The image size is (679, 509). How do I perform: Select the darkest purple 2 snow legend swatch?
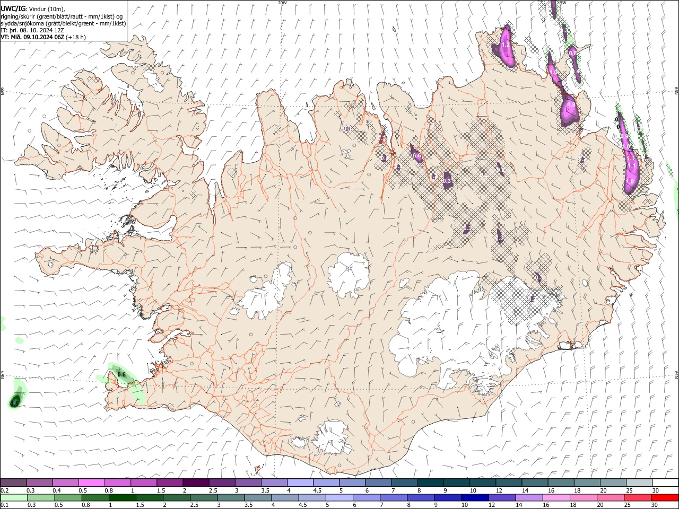click(x=196, y=482)
